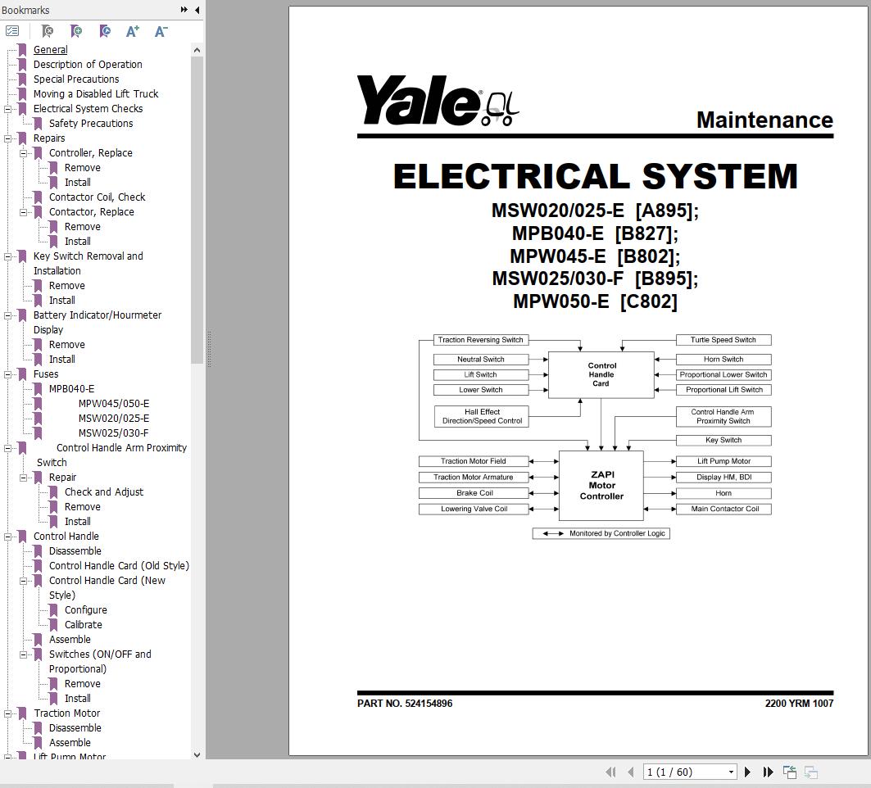Open the MPB040-E fuses bookmark
This screenshot has width=871, height=788.
point(71,389)
